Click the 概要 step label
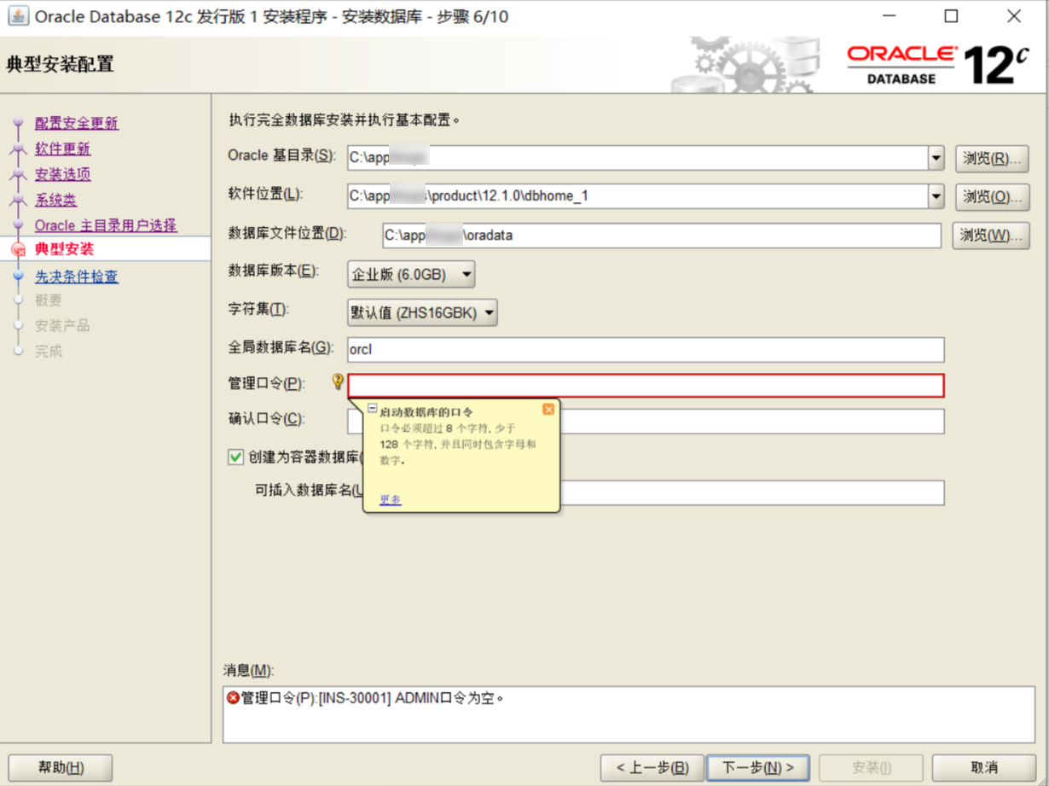The width and height of the screenshot is (1049, 786). point(49,300)
